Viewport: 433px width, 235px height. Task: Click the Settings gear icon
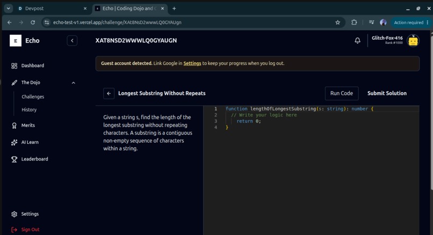(14, 214)
